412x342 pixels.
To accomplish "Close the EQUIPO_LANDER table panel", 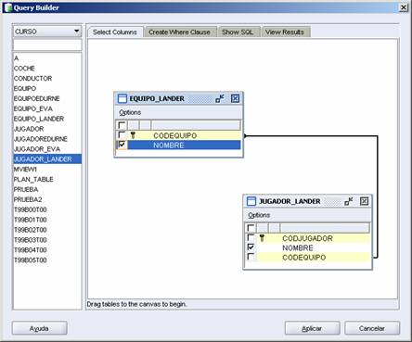I will click(236, 98).
